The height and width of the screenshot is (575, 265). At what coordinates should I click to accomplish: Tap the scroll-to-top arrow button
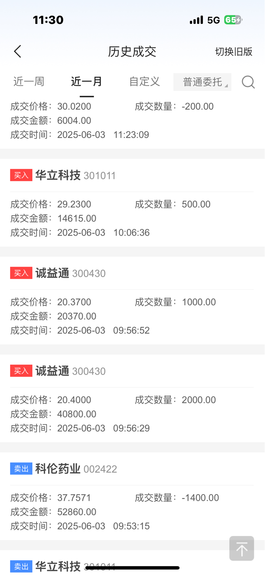click(242, 548)
